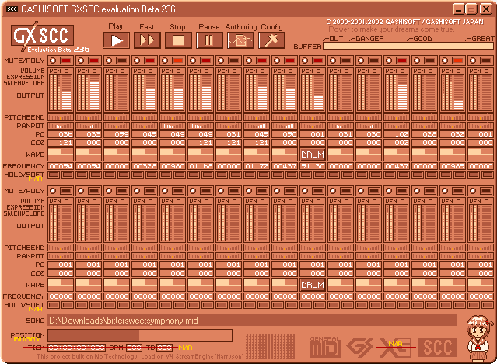
Task: Click the frequency value 00980
Action: [173, 166]
